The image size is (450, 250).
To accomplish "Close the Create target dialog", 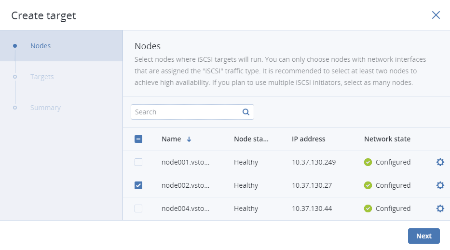I will tap(436, 15).
